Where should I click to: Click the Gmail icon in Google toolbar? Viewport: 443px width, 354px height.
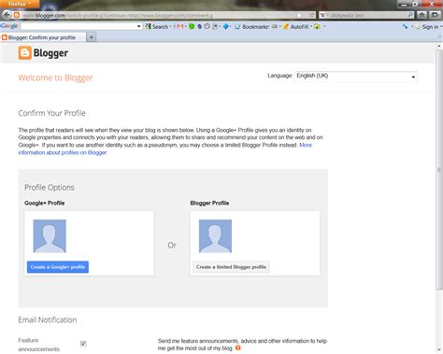[x=179, y=27]
